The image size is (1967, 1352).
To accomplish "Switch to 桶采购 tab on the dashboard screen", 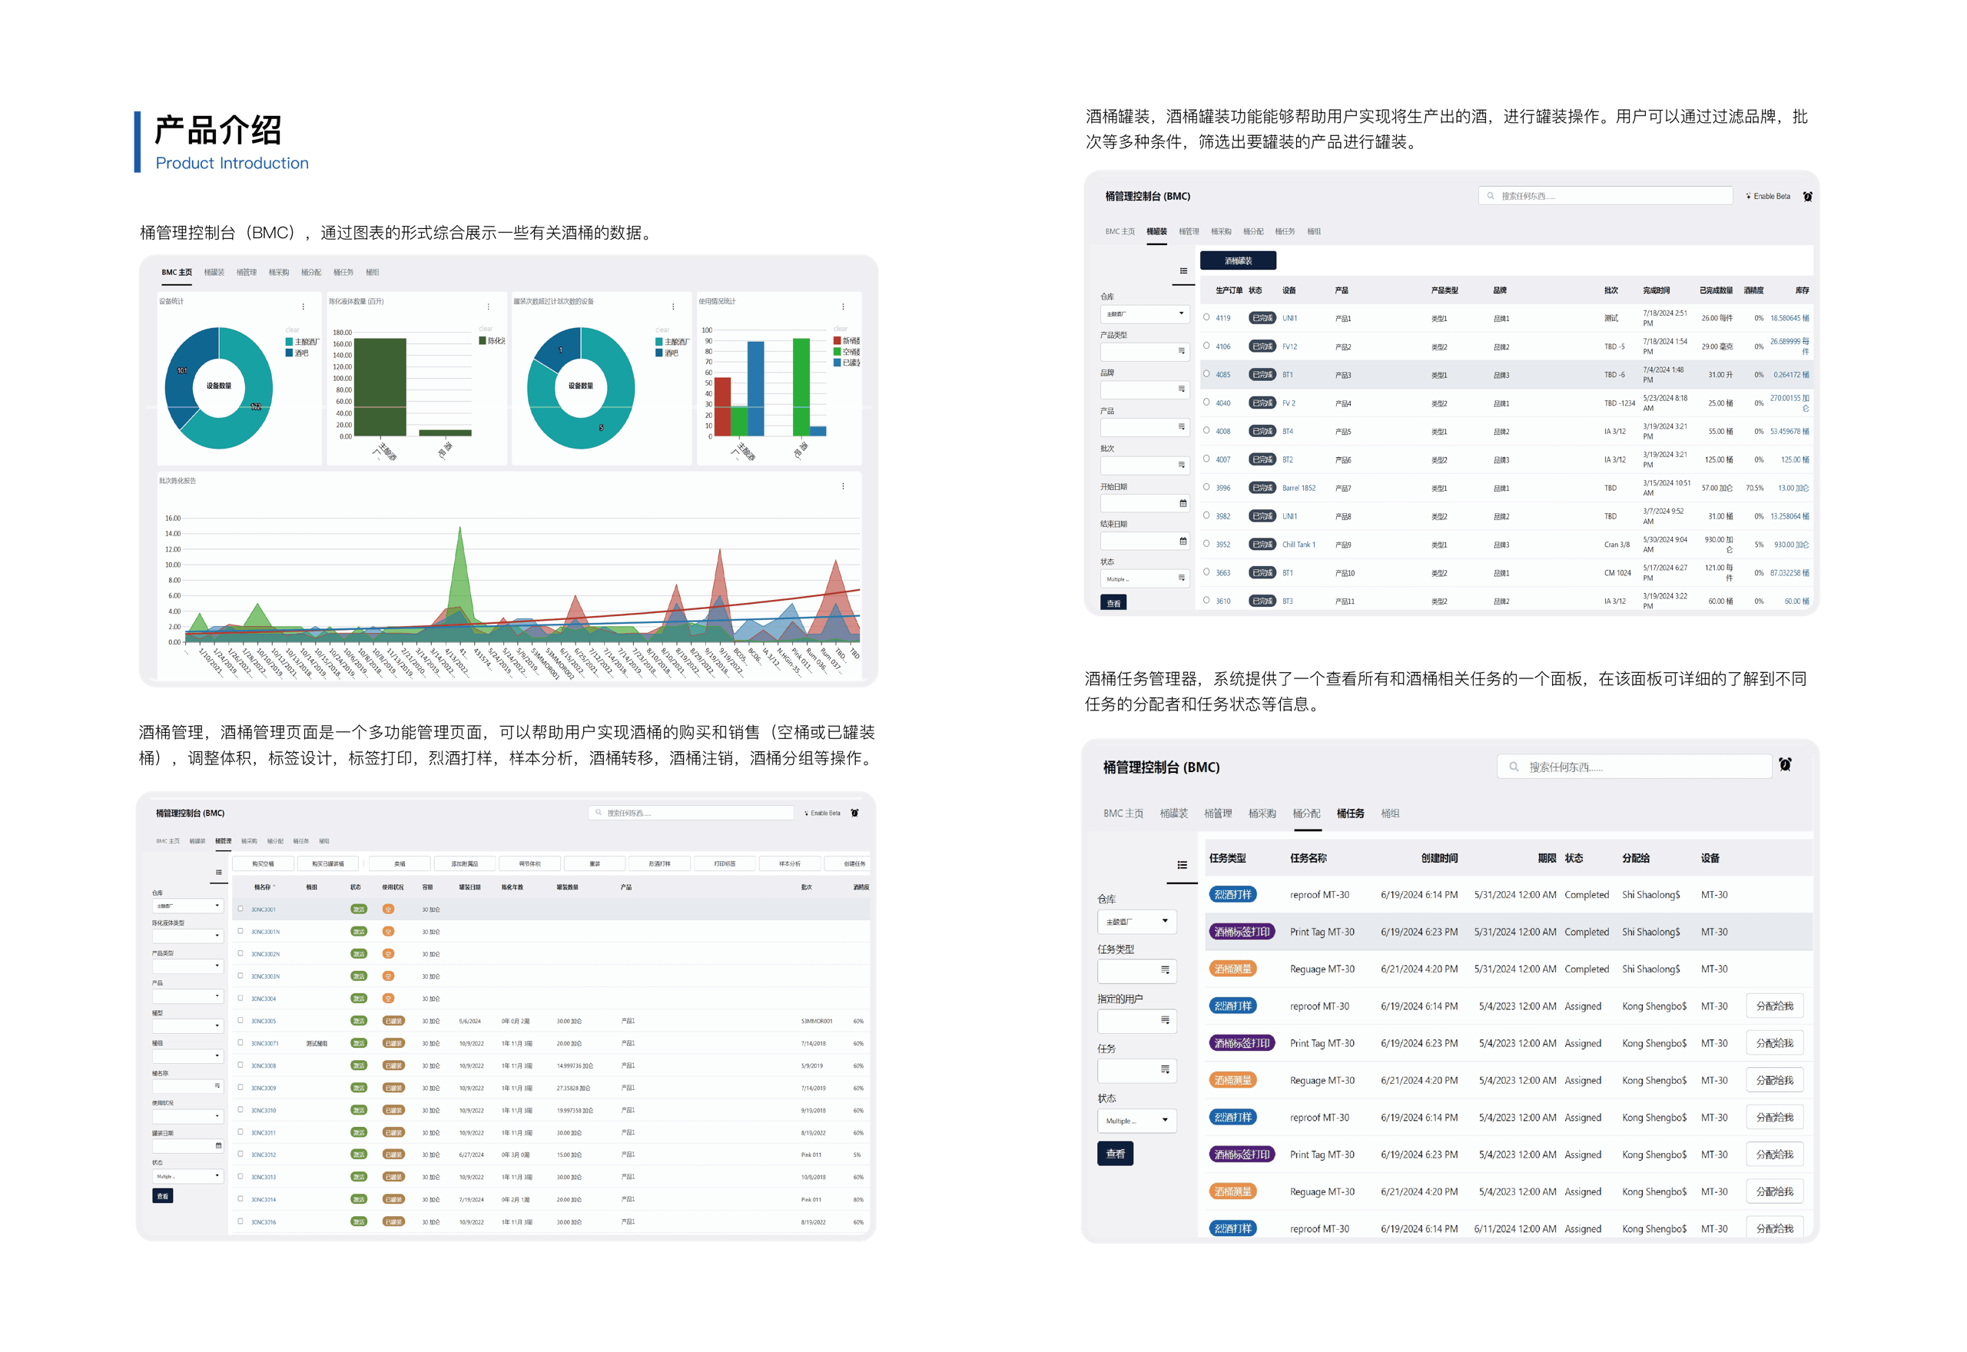I will point(279,273).
